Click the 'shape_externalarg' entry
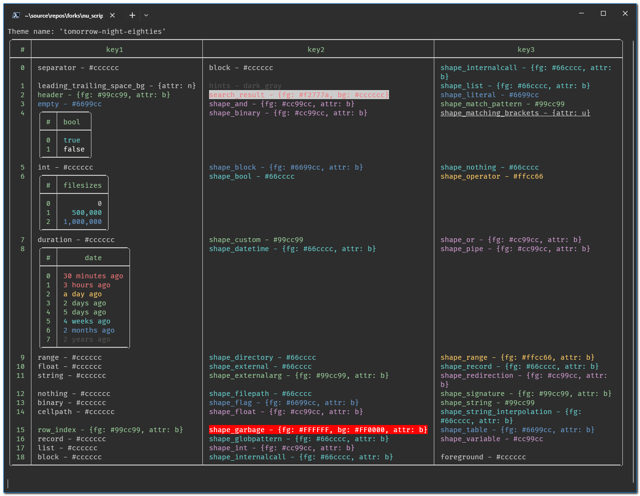This screenshot has height=496, width=640. [x=299, y=375]
